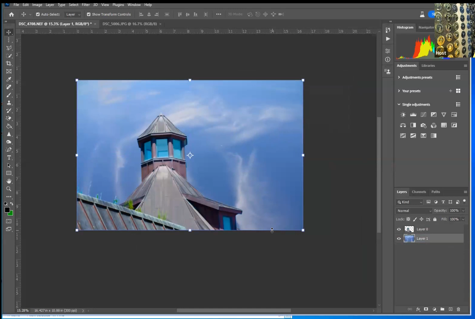Select the Horizontal Type tool
This screenshot has width=475, height=319.
point(9,158)
